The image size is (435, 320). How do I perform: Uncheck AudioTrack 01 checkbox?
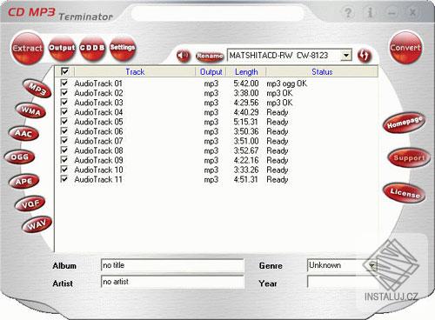(64, 83)
